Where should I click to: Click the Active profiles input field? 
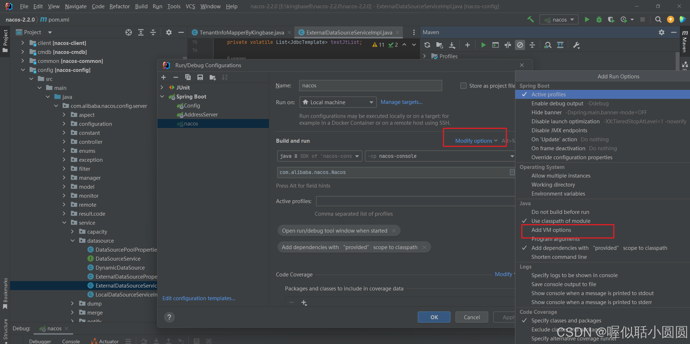click(416, 201)
